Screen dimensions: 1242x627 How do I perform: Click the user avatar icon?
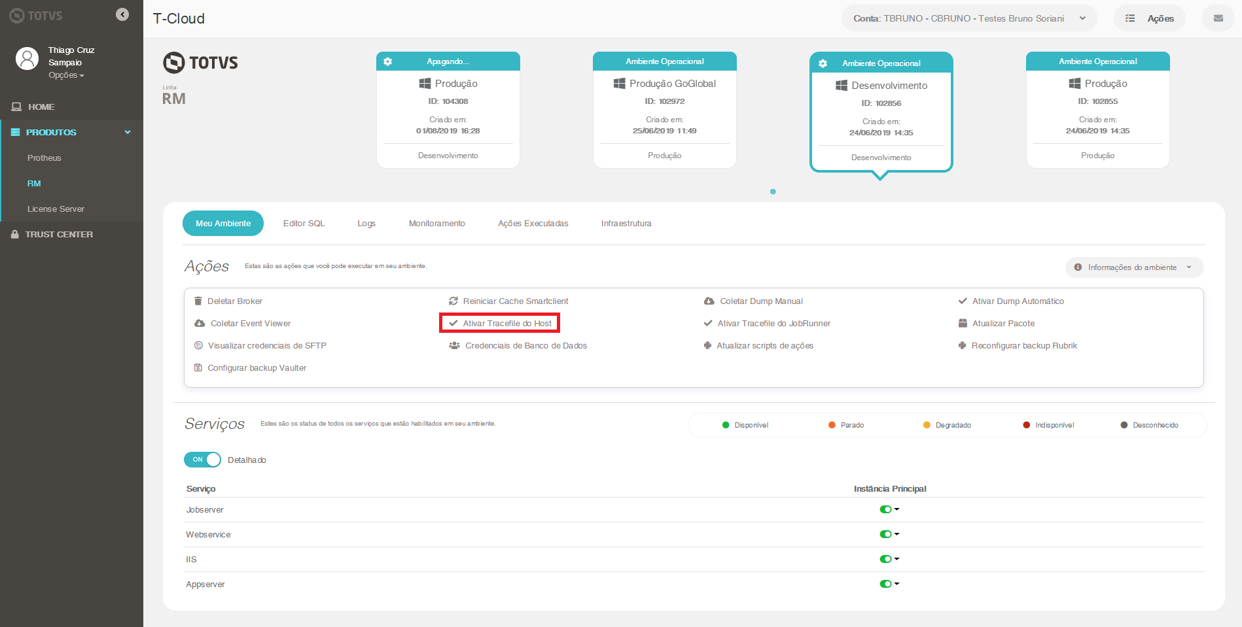tap(27, 58)
